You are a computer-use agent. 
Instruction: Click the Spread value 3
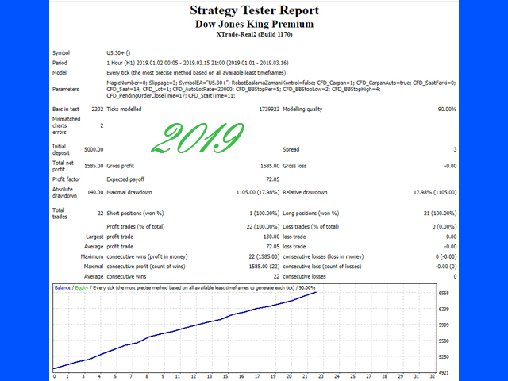[455, 150]
